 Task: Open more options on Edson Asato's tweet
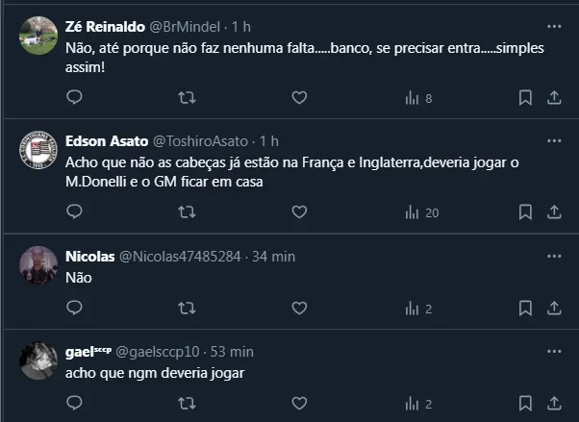coord(554,141)
